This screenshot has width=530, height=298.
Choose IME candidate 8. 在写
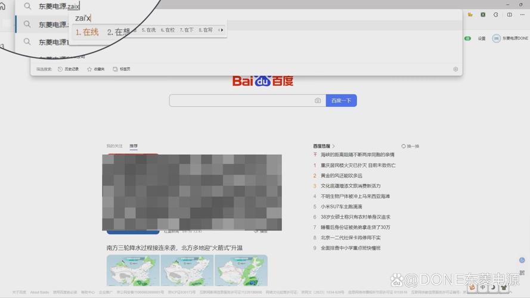tap(206, 30)
